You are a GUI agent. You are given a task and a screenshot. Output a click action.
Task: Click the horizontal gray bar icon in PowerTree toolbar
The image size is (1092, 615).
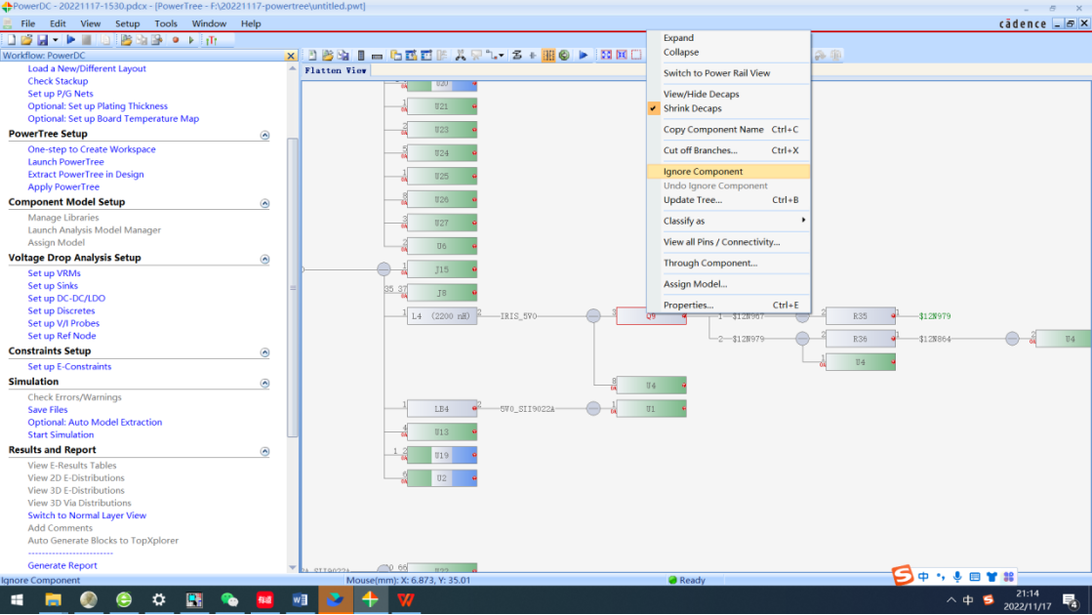377,56
